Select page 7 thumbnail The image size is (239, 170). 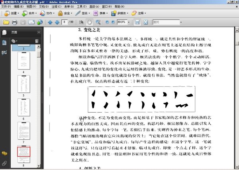(x=24, y=131)
